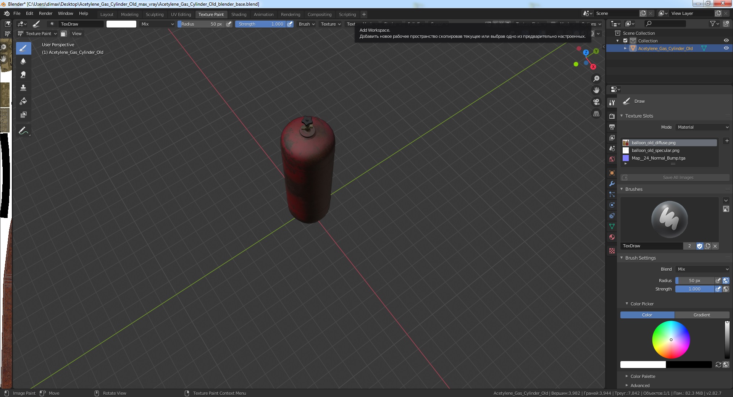Switch perspective/orthographic grid icon
The width and height of the screenshot is (733, 397).
coord(596,114)
